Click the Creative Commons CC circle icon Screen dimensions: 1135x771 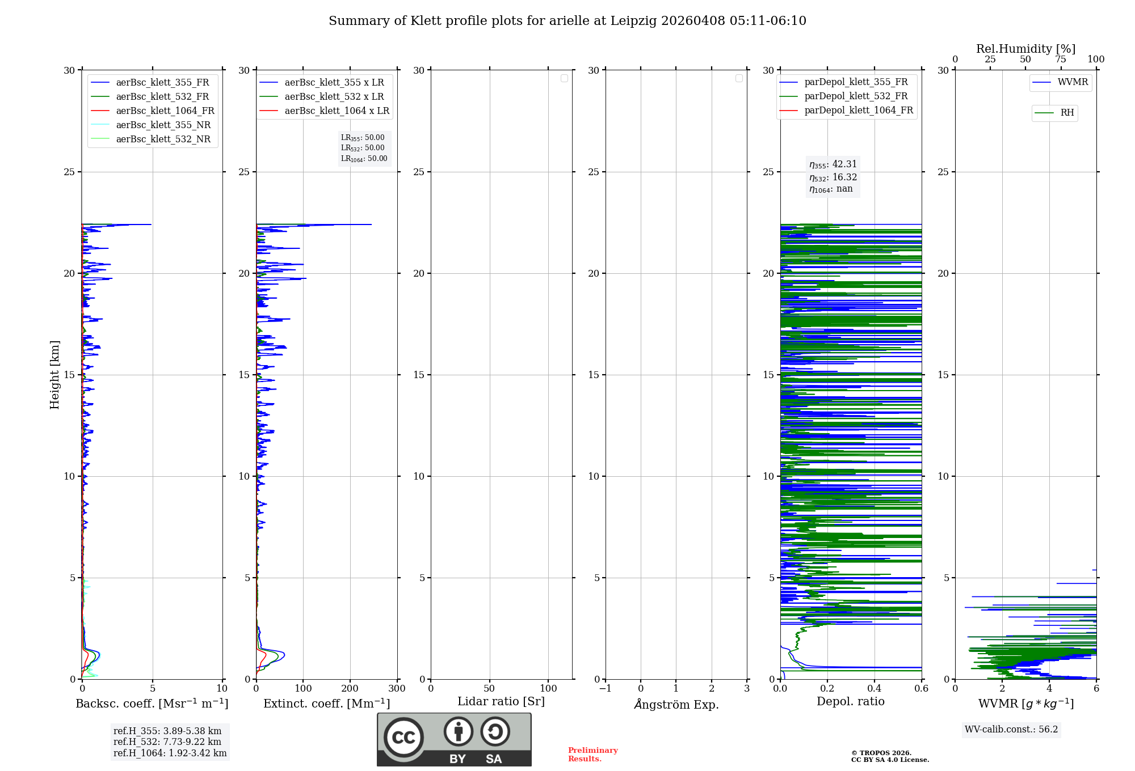coord(403,738)
